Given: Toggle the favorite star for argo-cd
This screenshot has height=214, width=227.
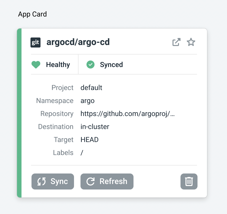Looking at the screenshot, I should 191,42.
